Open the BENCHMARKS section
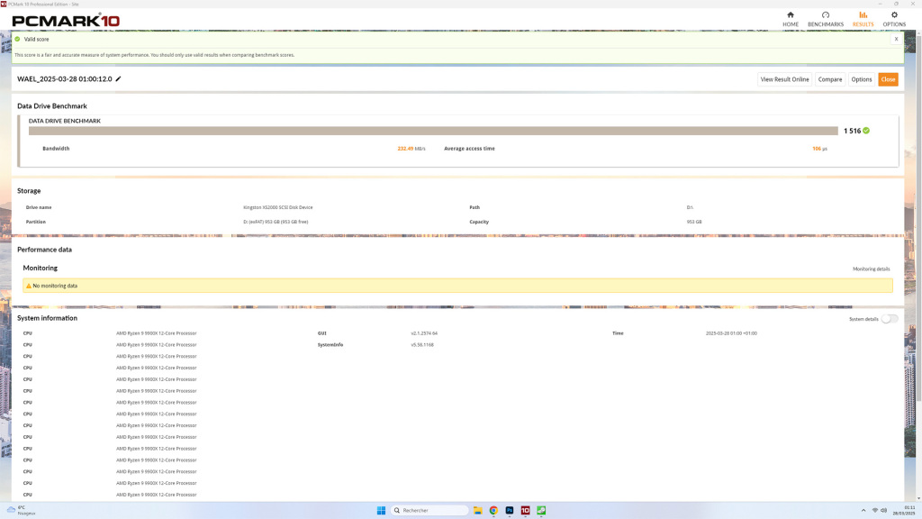The height and width of the screenshot is (519, 922). tap(825, 19)
